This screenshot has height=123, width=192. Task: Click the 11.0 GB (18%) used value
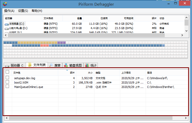(98, 24)
